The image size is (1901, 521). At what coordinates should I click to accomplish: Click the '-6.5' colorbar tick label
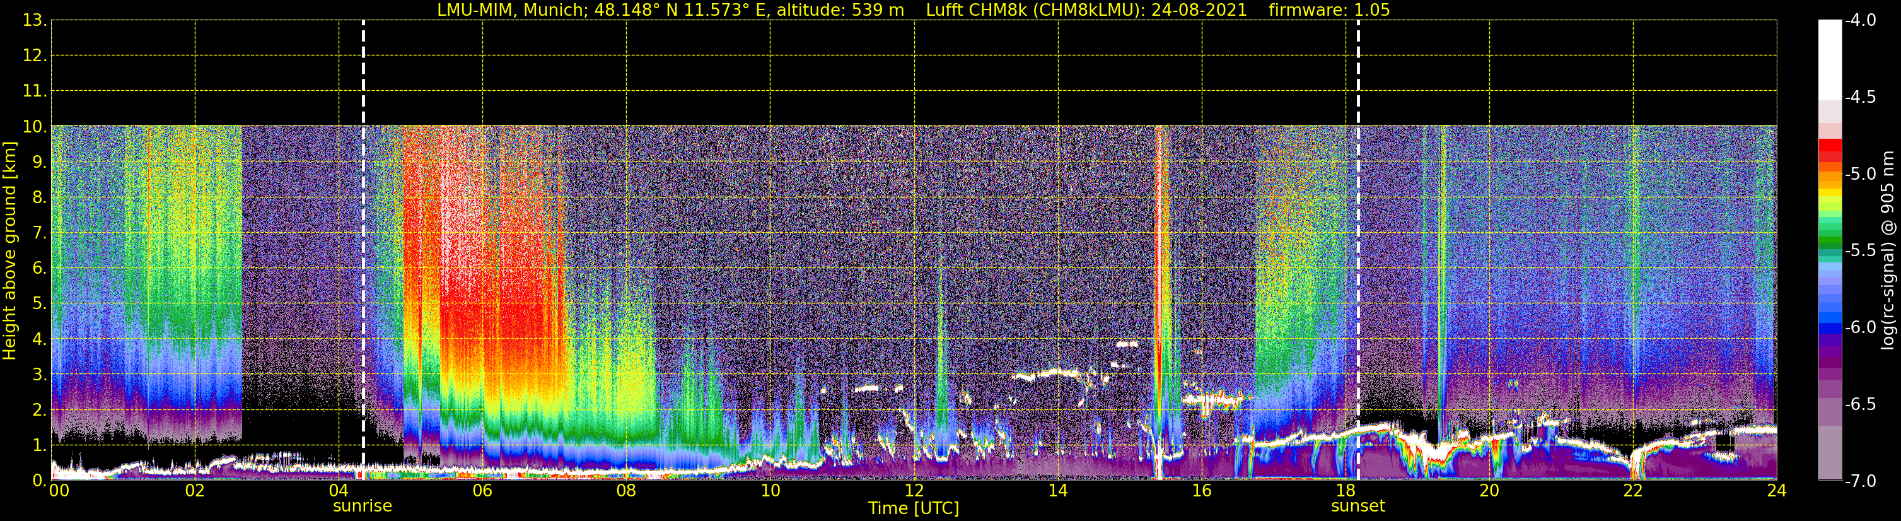pyautogui.click(x=1859, y=404)
